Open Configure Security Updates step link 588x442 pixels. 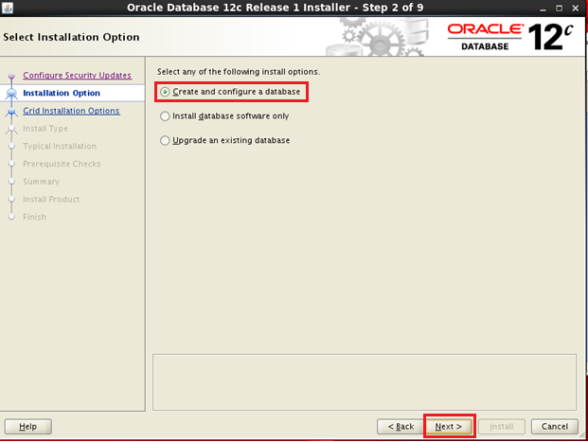[x=77, y=76]
